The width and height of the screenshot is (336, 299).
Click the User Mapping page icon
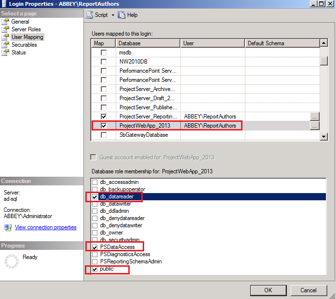pos(5,37)
